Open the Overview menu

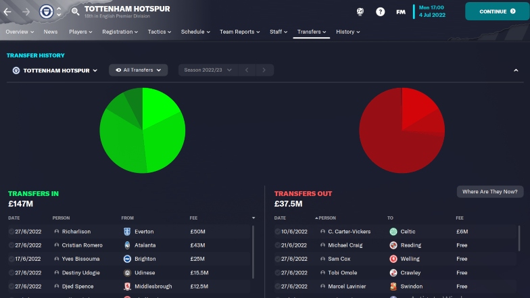click(20, 32)
